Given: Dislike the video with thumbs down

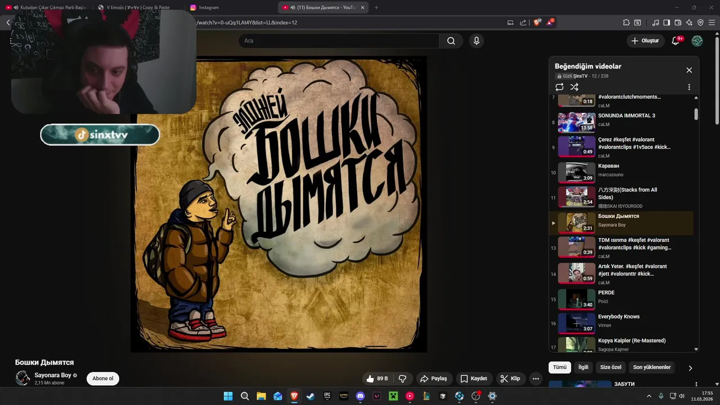Looking at the screenshot, I should (403, 379).
